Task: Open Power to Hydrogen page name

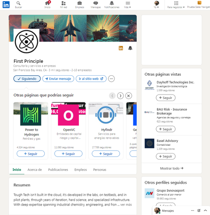Action: click(x=31, y=132)
